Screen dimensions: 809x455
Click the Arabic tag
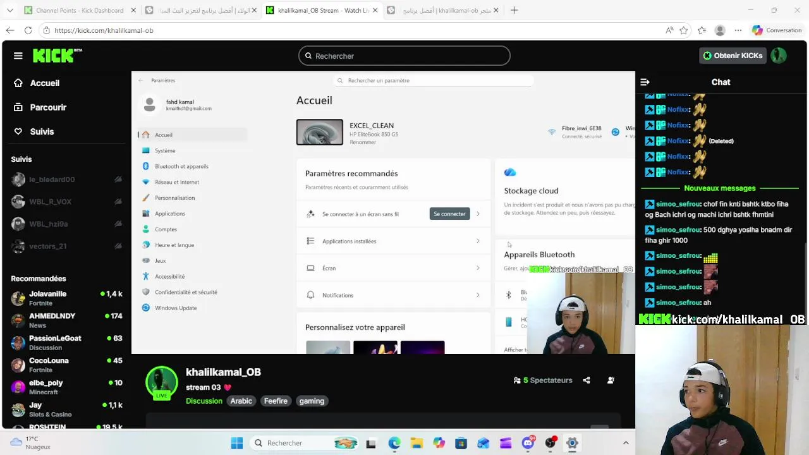point(241,401)
